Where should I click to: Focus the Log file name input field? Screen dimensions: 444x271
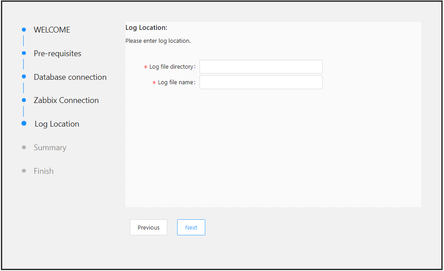tap(261, 82)
